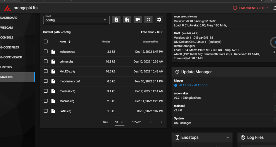Screen dimensions: 276x147
Task: Click the webcam.txt file icon
Action: pos(53,52)
